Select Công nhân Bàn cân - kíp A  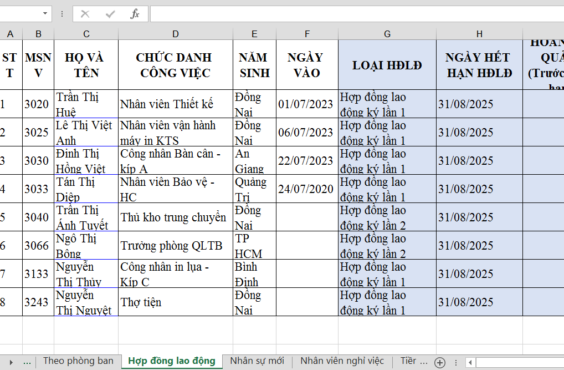[x=176, y=160]
